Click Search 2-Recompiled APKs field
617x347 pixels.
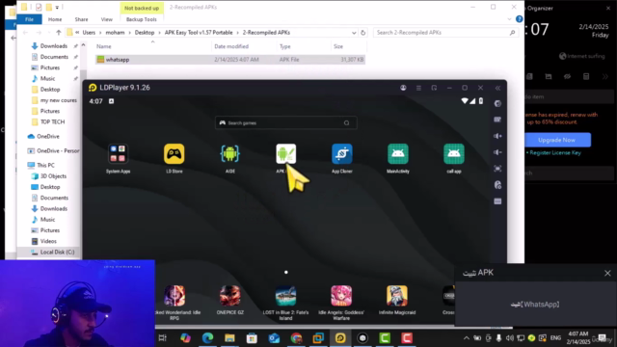tap(445, 33)
